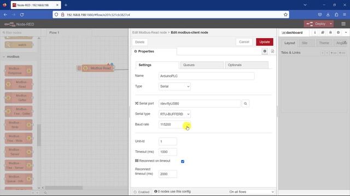Viewport: 350px width, 196px height.
Task: Open the debug bug sidebar icon
Action: 330,33
